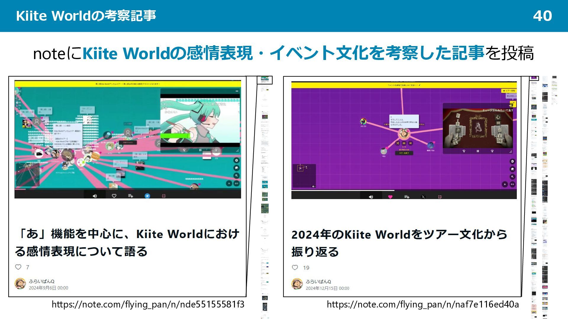568x319 pixels.
Task: Click add-to-playlist icon in the purple screenshot
Action: coord(407,197)
